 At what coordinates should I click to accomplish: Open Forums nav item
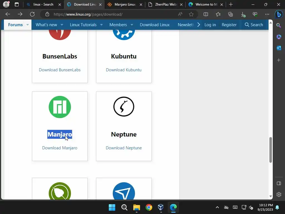pos(16,25)
